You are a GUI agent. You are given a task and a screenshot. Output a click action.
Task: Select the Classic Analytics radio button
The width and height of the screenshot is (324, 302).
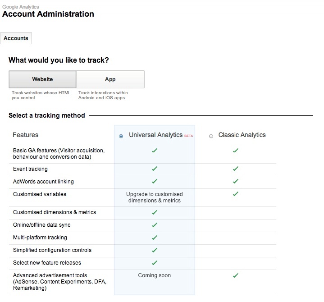click(x=211, y=136)
